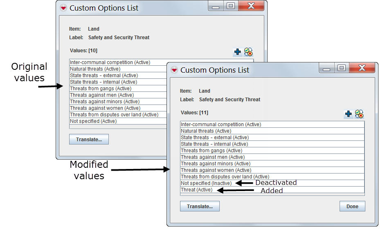The width and height of the screenshot is (385, 229).
Task: Click Translate in the original values dialog
Action: (x=89, y=140)
